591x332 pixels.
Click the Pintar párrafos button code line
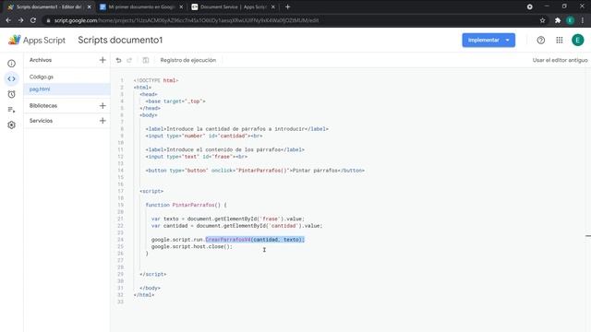pos(255,171)
